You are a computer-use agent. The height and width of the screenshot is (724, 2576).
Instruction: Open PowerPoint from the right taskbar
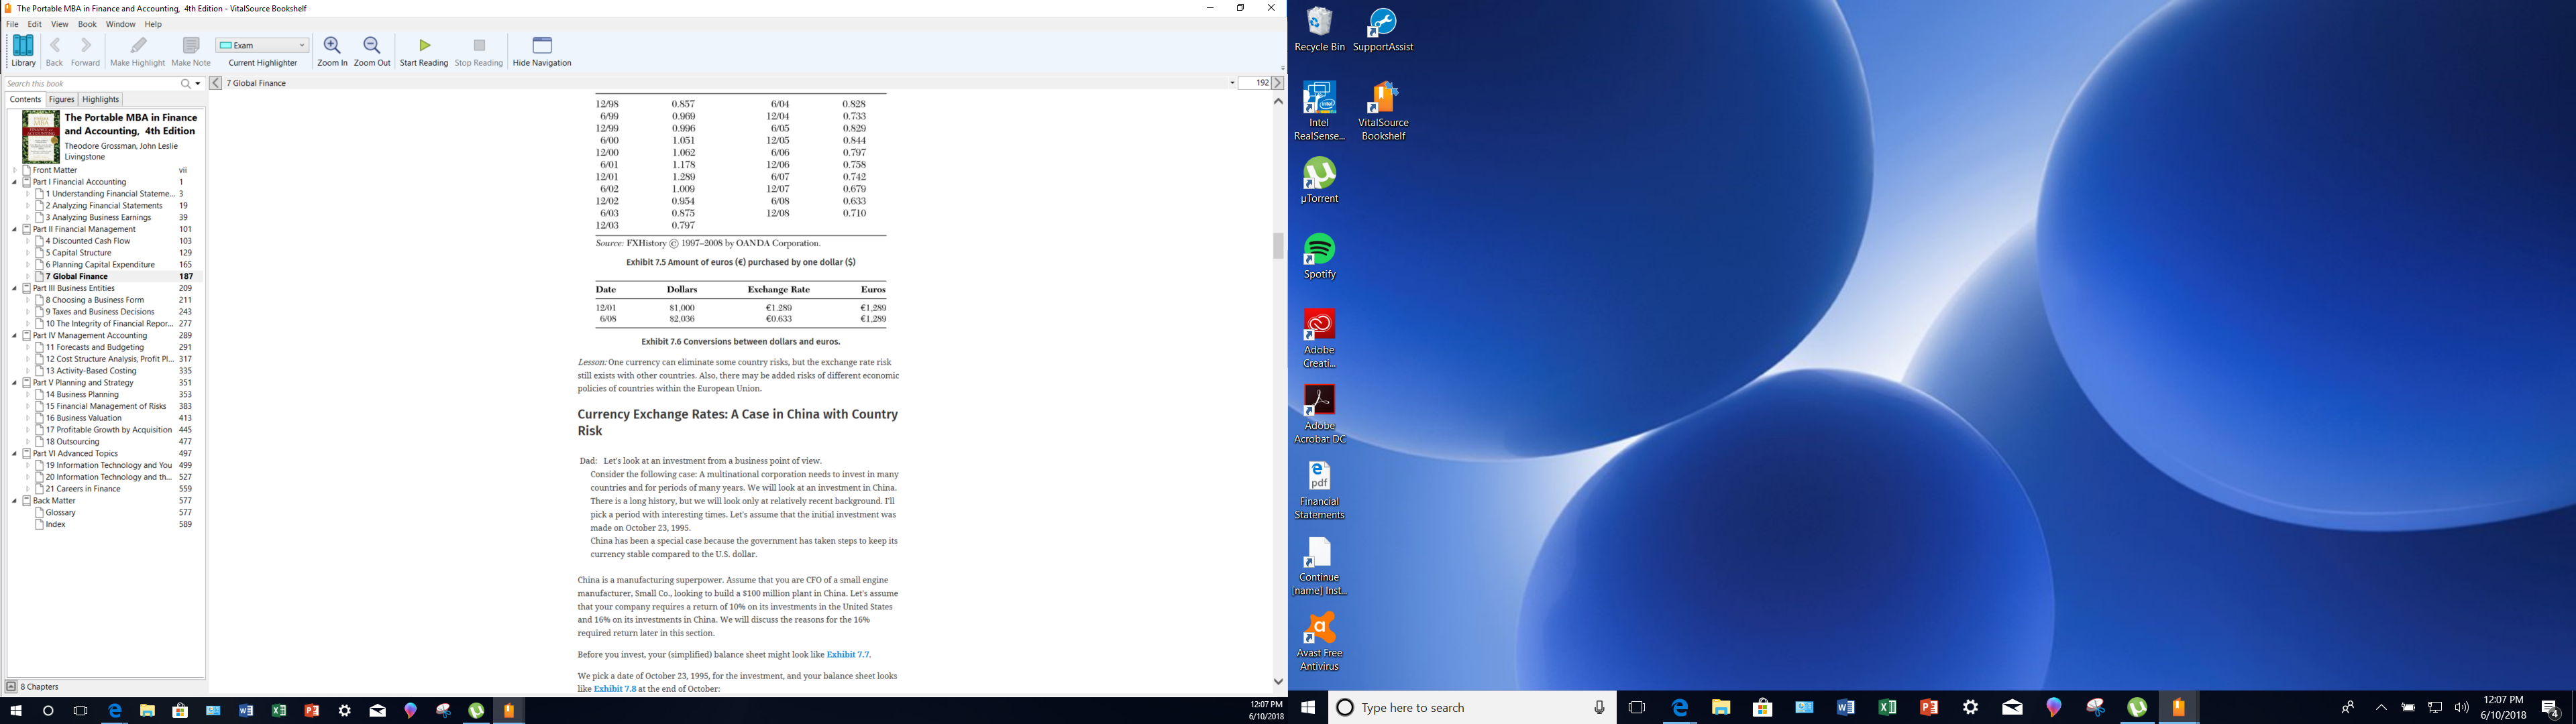(1929, 708)
